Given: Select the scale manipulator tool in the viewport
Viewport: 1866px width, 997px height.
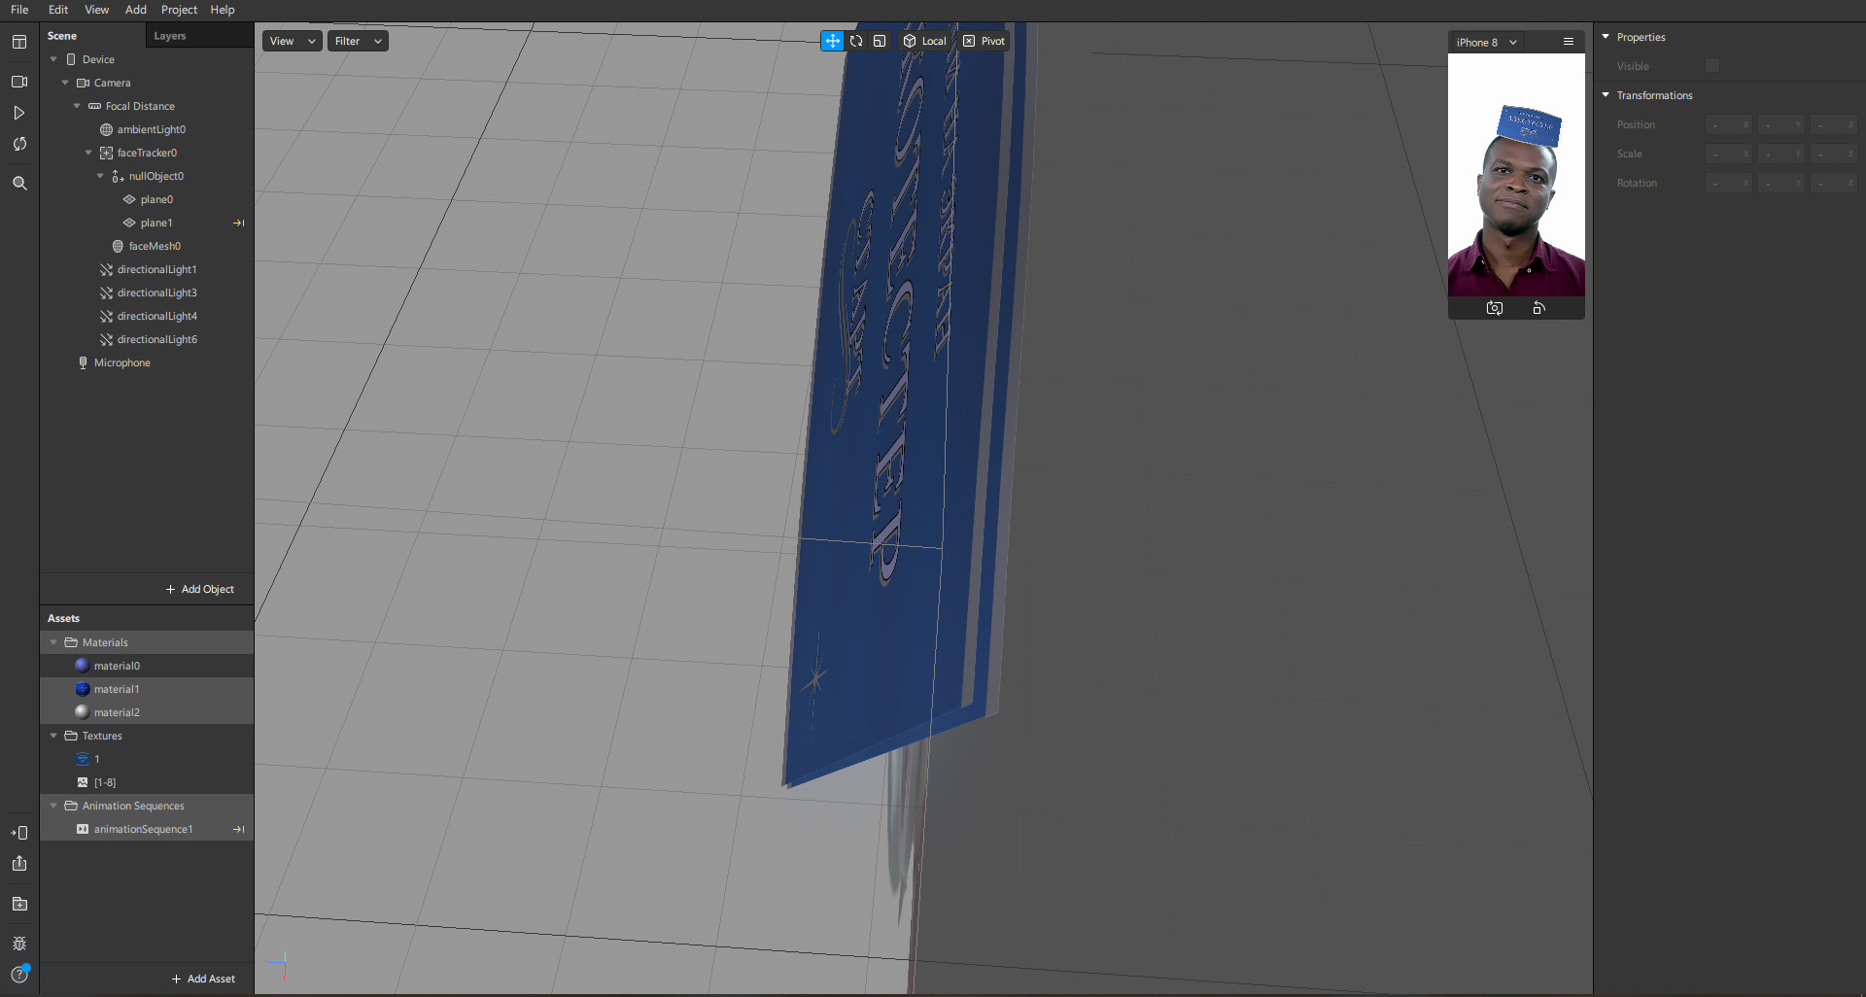Looking at the screenshot, I should [880, 41].
